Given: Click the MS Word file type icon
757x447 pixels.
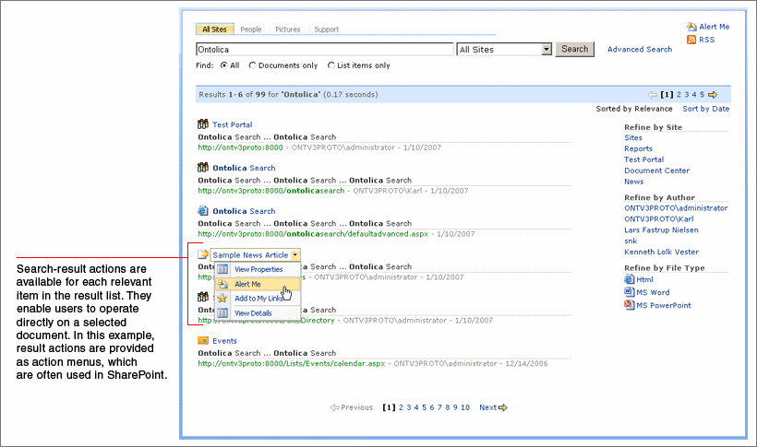Looking at the screenshot, I should click(629, 292).
